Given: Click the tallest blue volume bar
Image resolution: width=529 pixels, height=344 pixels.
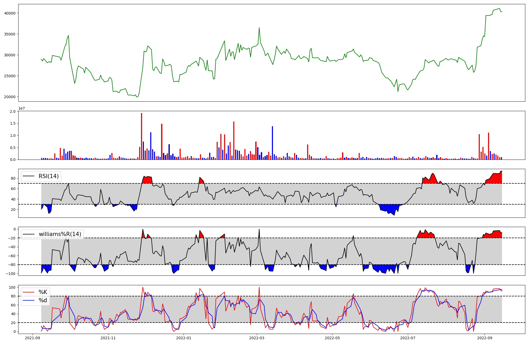Looking at the screenshot, I should [272, 143].
